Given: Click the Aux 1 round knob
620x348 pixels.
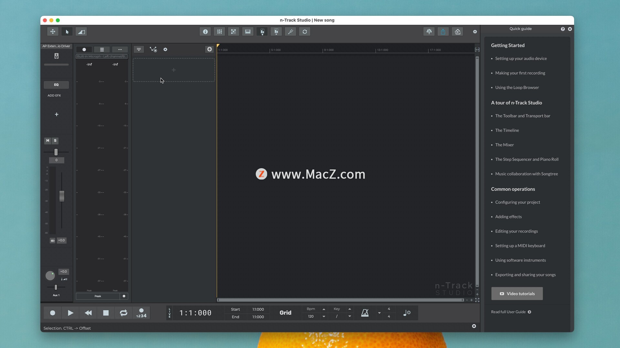Looking at the screenshot, I should (50, 275).
